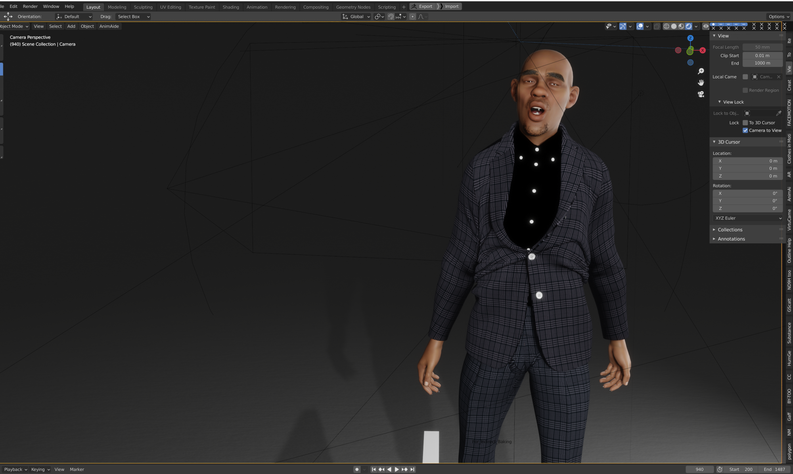
Task: Play the animation forward
Action: (x=397, y=470)
